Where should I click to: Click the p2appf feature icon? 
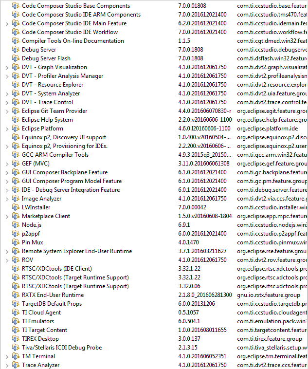(x=16, y=234)
